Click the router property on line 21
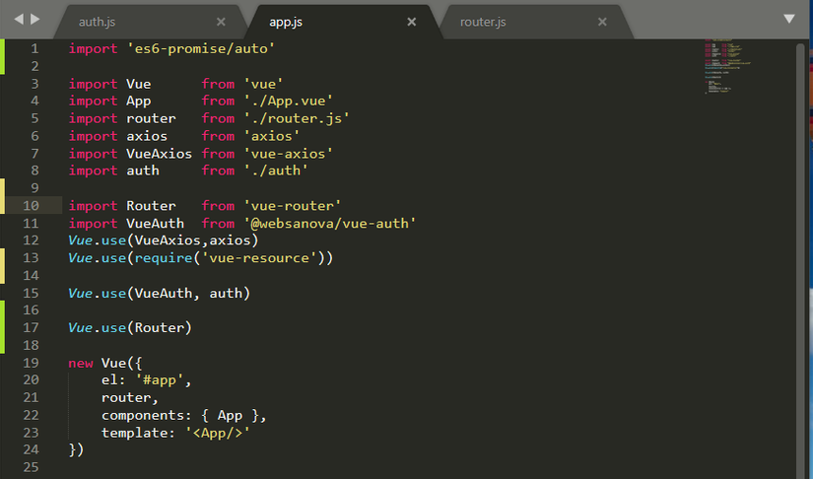813x479 pixels. coord(126,397)
